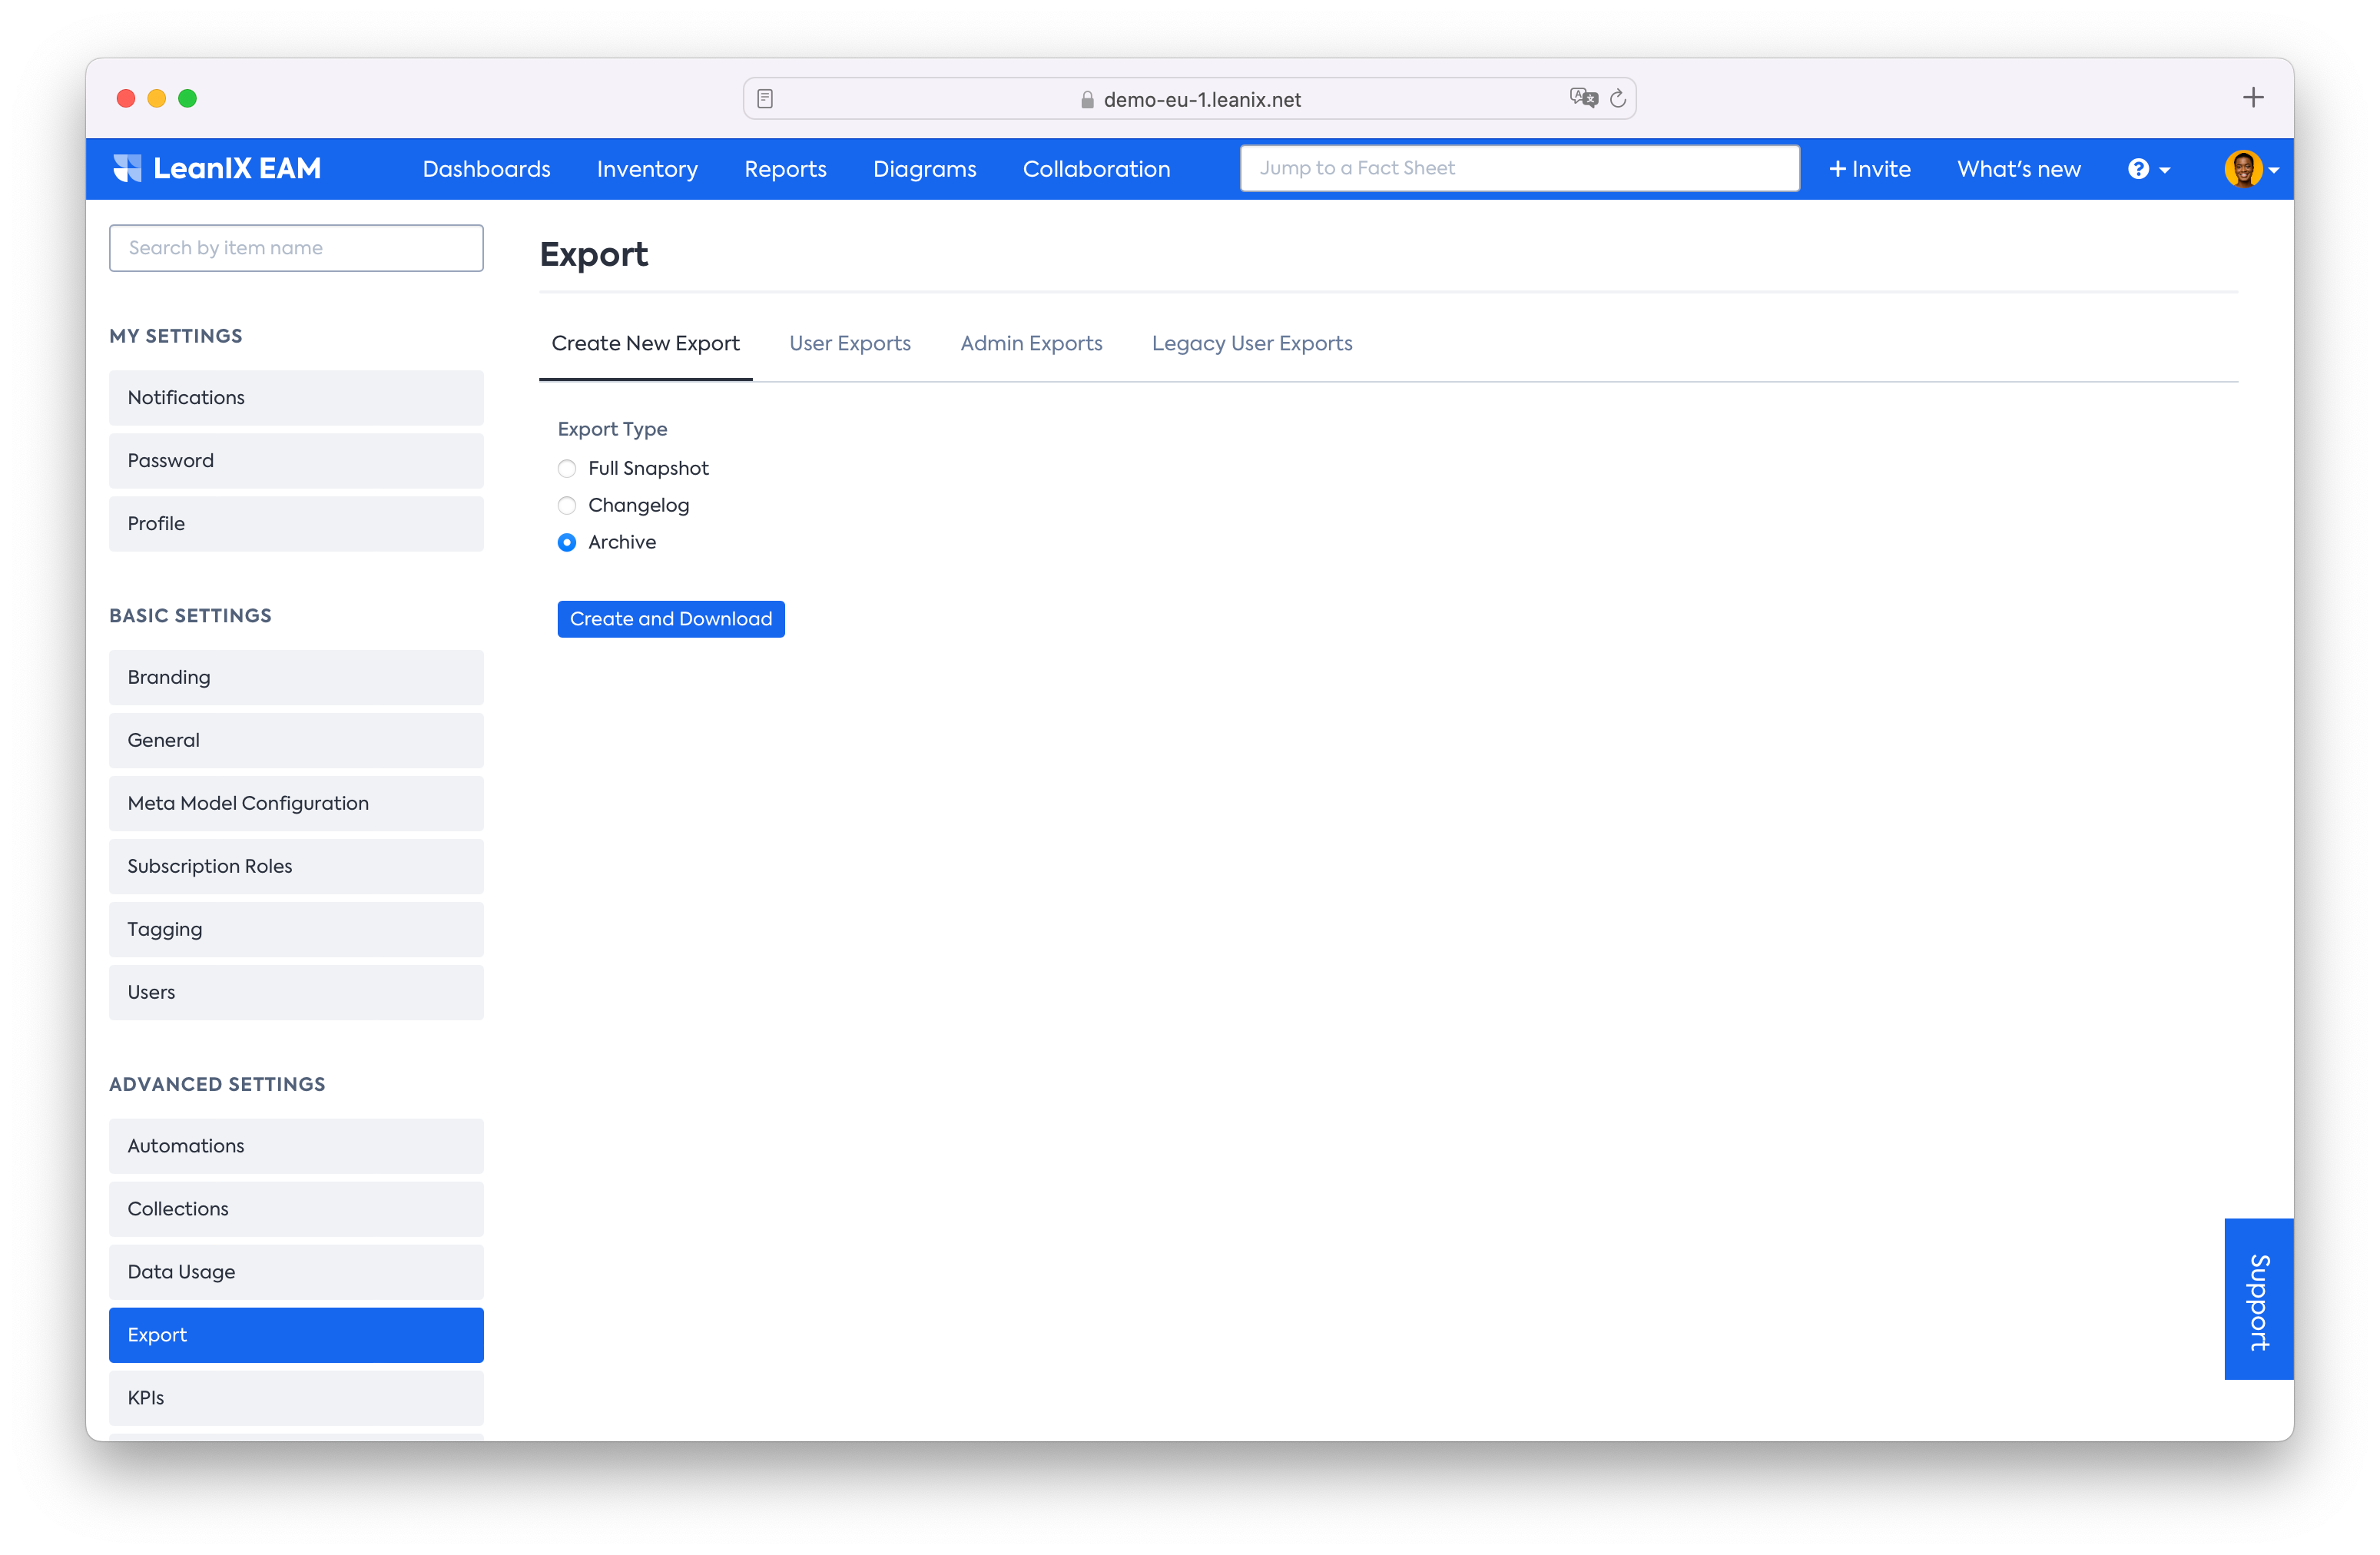The image size is (2380, 1555).
Task: Open the What's new link
Action: click(x=2018, y=169)
